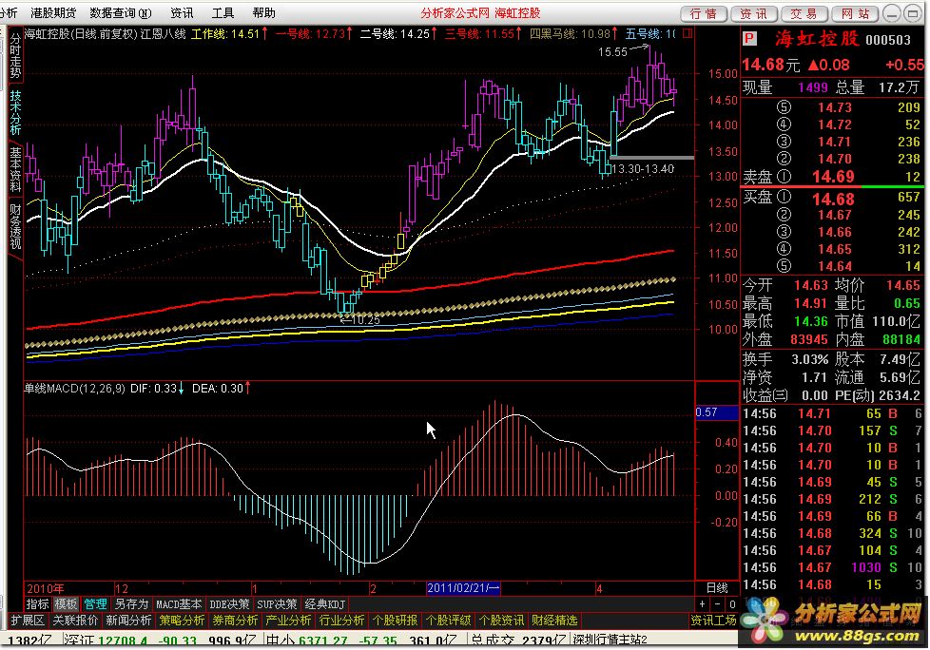Image resolution: width=930 pixels, height=650 pixels.
Task: Open the 策略分析 tab
Action: pyautogui.click(x=182, y=620)
